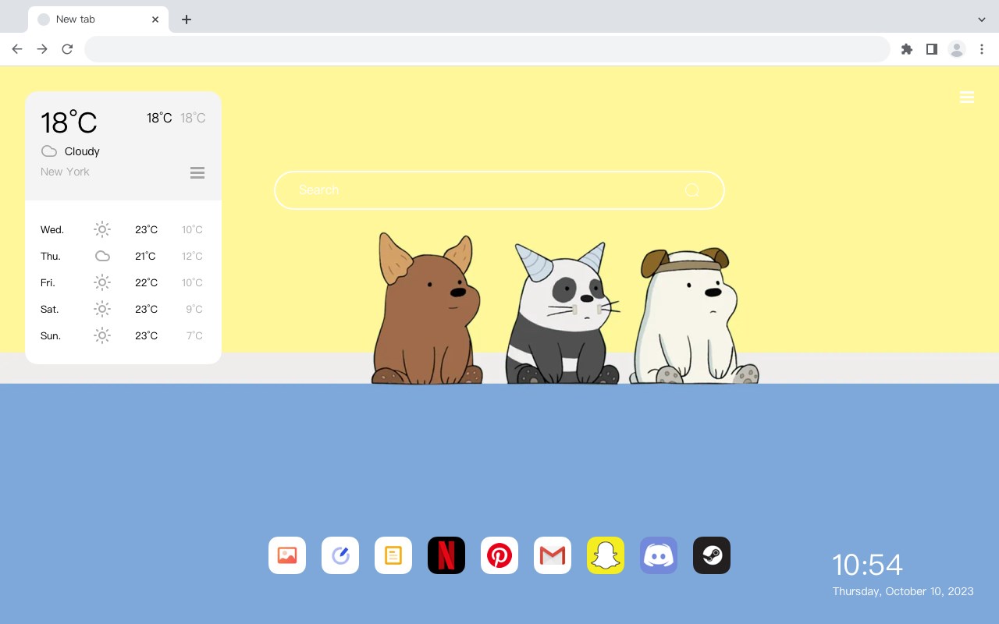Close the New tab tab
This screenshot has width=999, height=624.
tap(156, 19)
